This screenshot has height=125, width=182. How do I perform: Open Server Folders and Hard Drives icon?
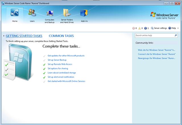pos(67,13)
